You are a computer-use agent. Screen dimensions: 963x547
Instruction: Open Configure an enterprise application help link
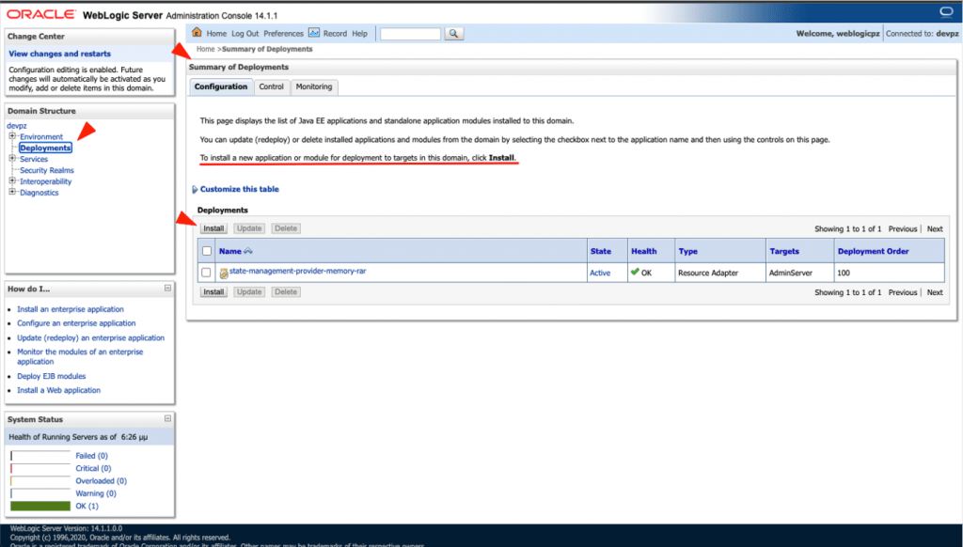point(76,323)
